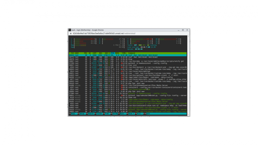Sort by the SHR column header
Image resolution: width=258 pixels, height=145 pixels.
pyautogui.click(x=106, y=53)
